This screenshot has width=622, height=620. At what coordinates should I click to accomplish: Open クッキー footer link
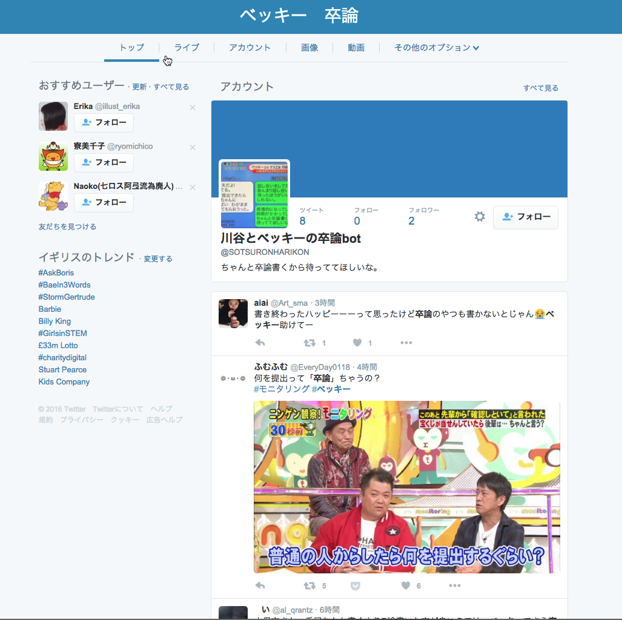pyautogui.click(x=125, y=420)
